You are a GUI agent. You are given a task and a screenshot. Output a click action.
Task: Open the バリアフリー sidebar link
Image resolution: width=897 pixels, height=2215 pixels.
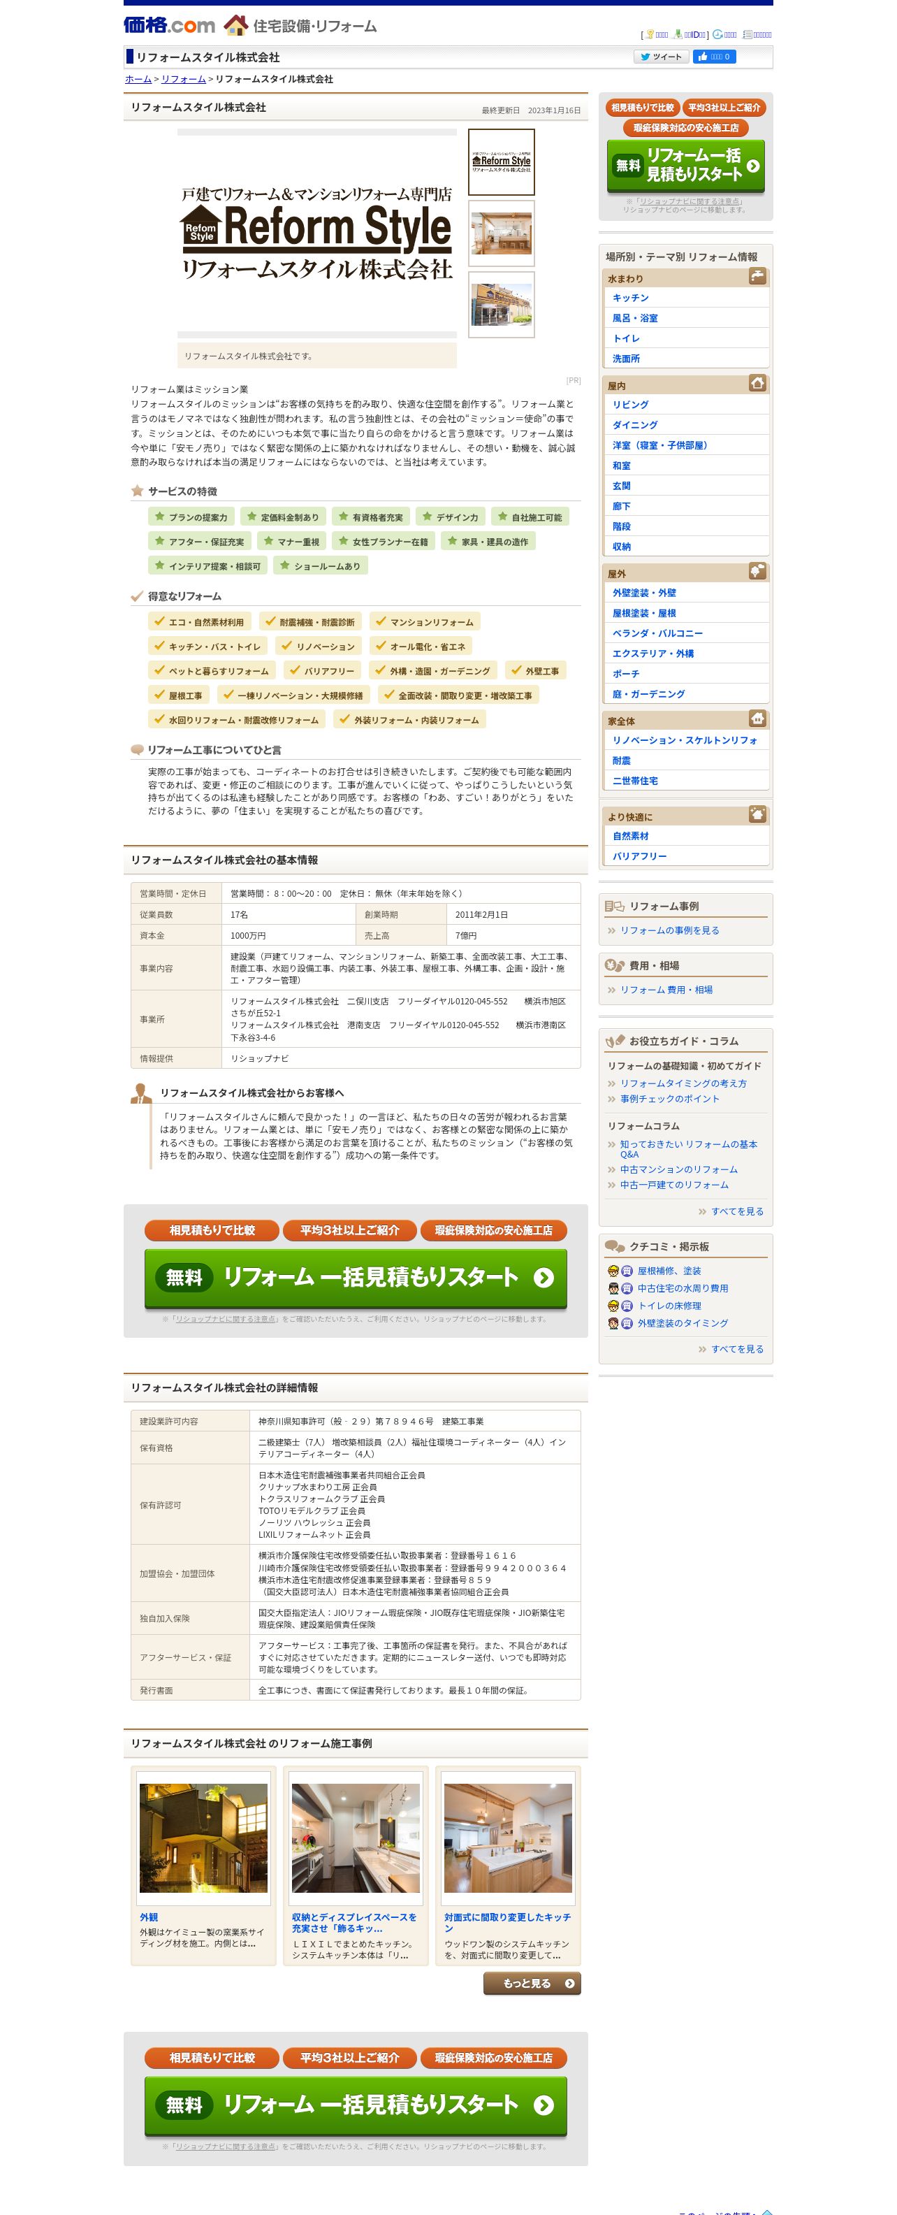point(639,856)
